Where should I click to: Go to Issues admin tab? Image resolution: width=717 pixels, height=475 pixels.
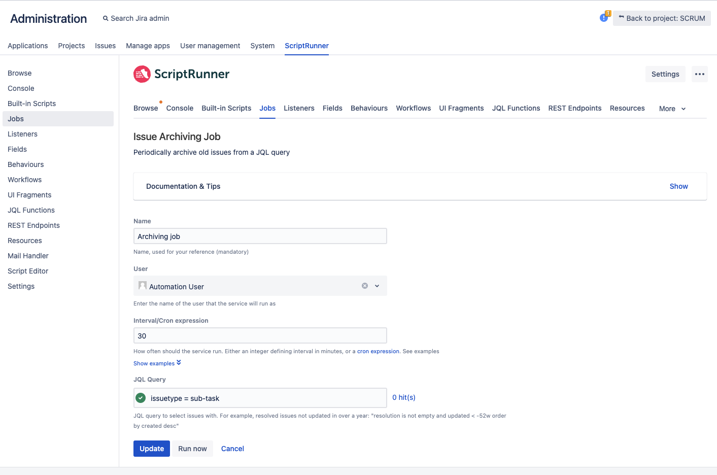[106, 46]
